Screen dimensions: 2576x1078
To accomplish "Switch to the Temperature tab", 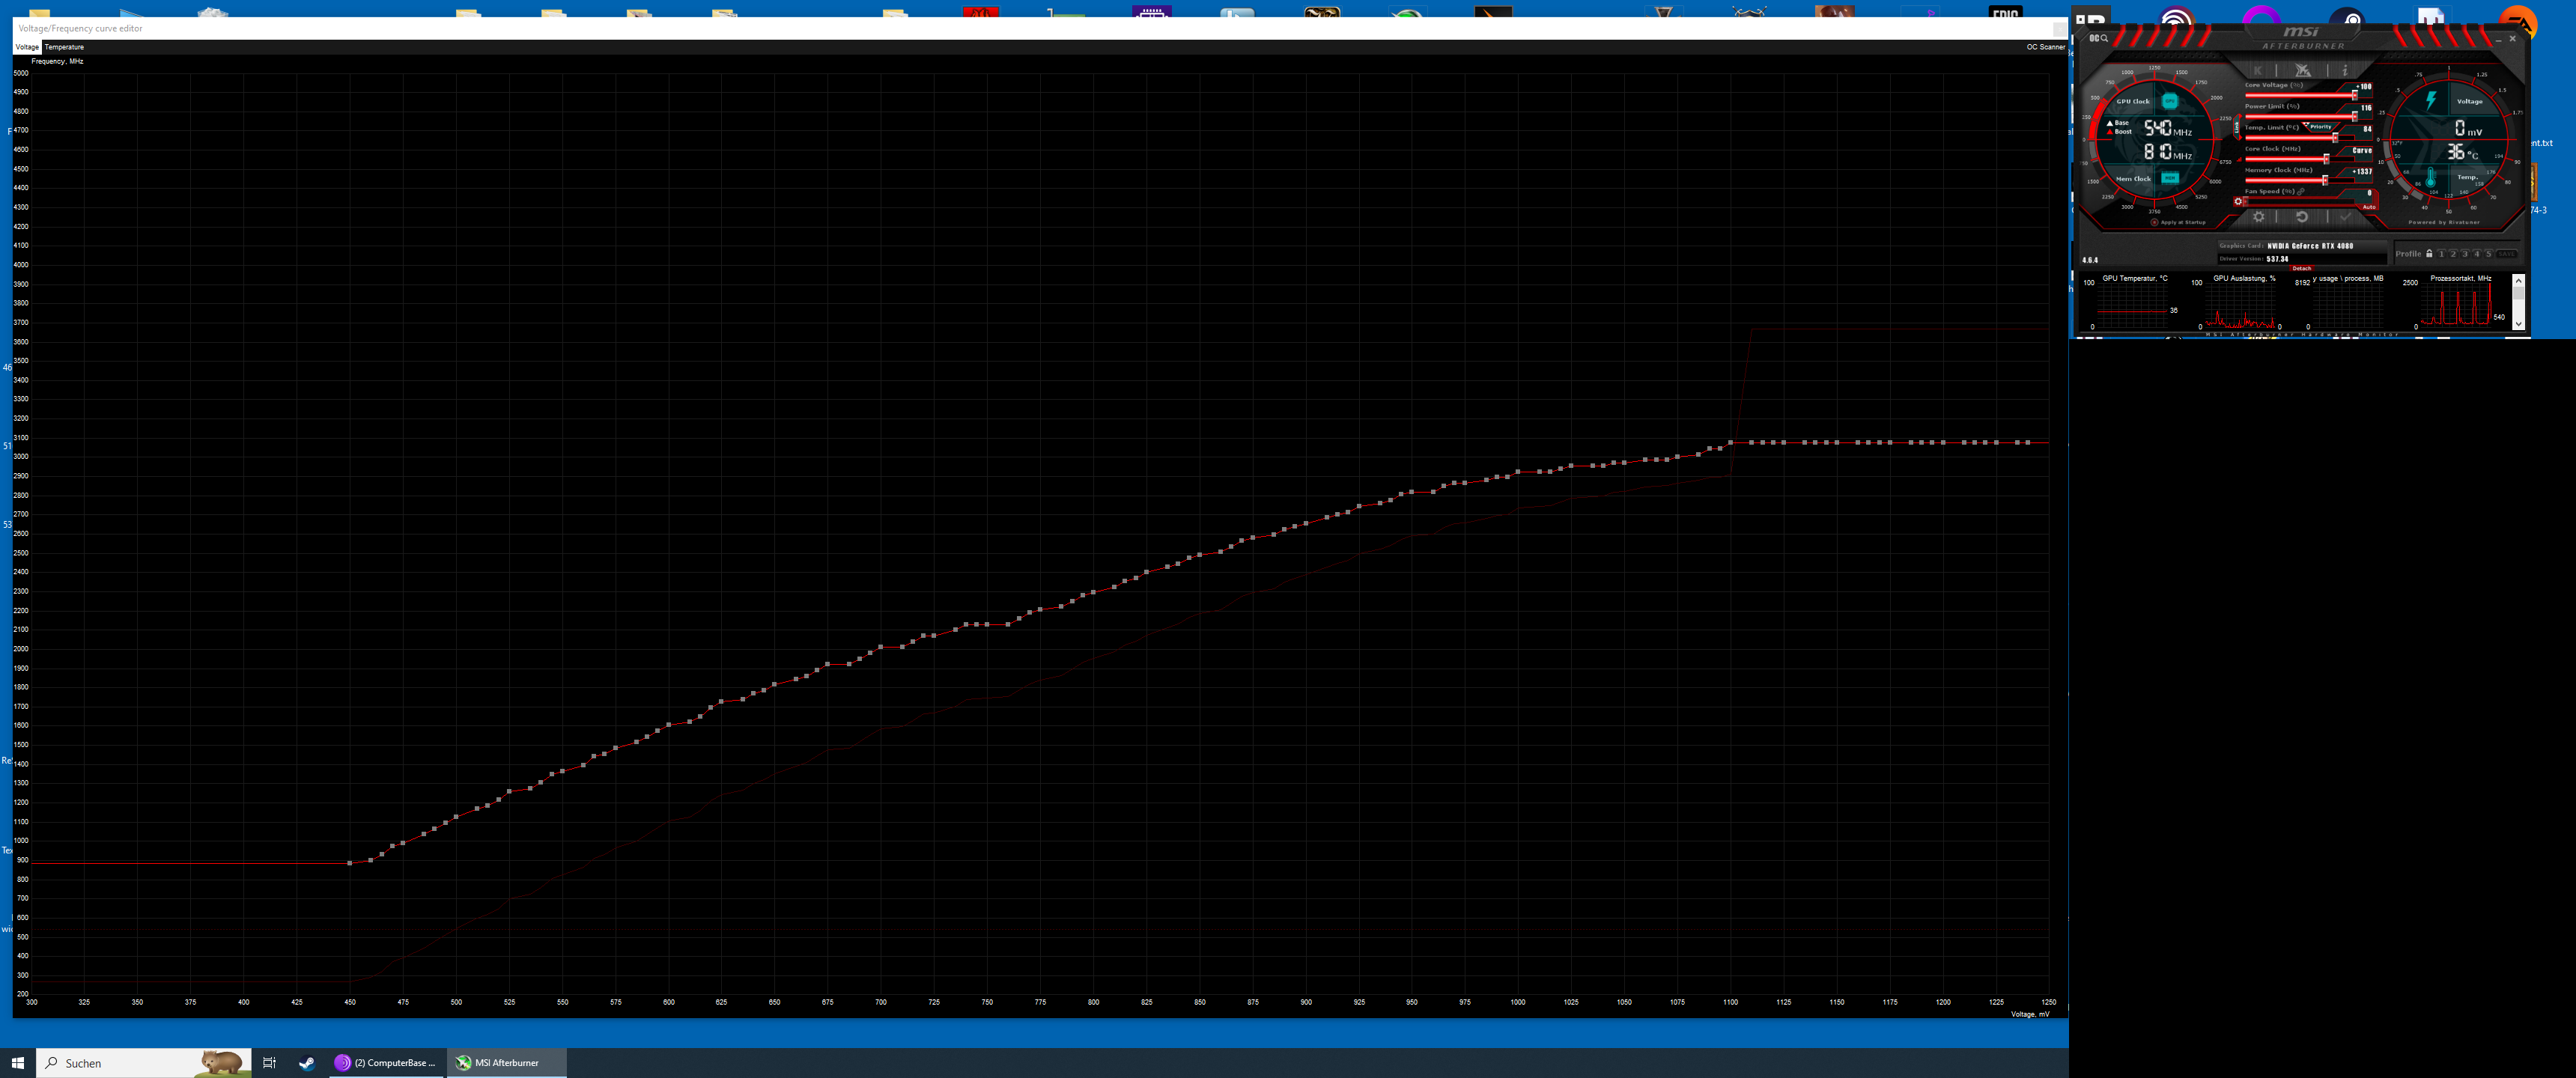I will [64, 47].
